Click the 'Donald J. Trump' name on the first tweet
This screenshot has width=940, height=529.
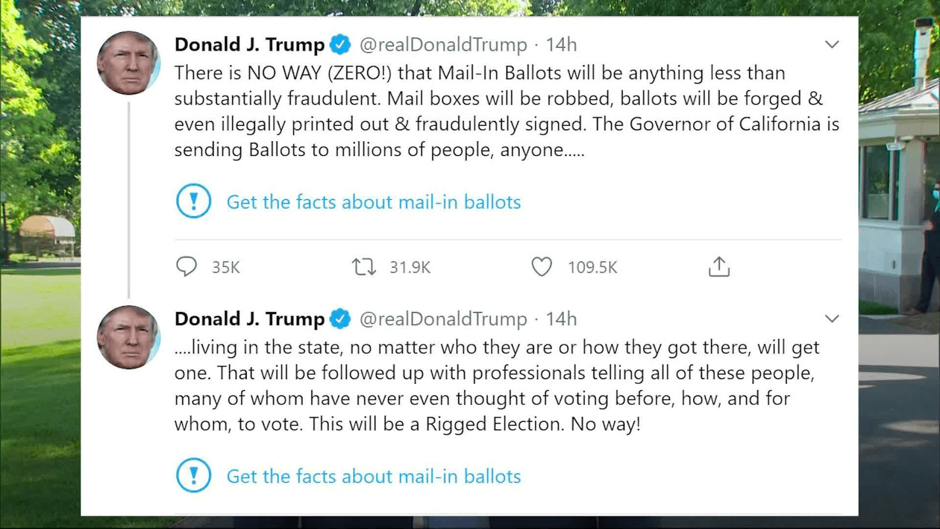[x=249, y=45]
